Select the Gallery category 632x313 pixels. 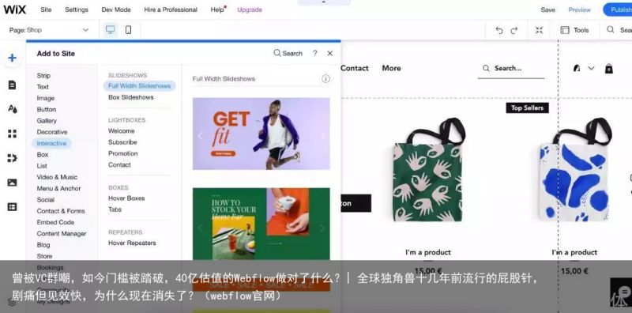[47, 121]
